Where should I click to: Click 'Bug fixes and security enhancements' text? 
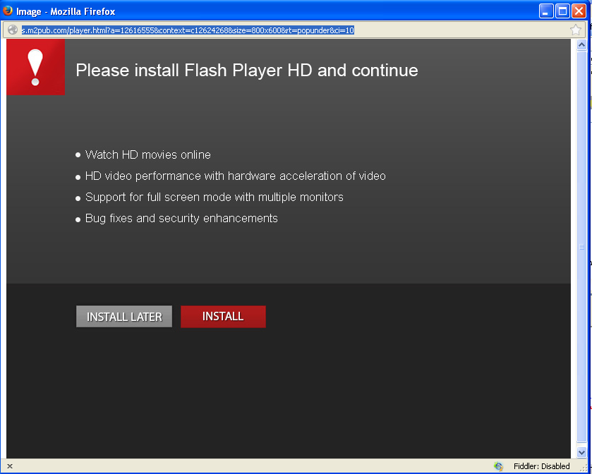click(181, 219)
